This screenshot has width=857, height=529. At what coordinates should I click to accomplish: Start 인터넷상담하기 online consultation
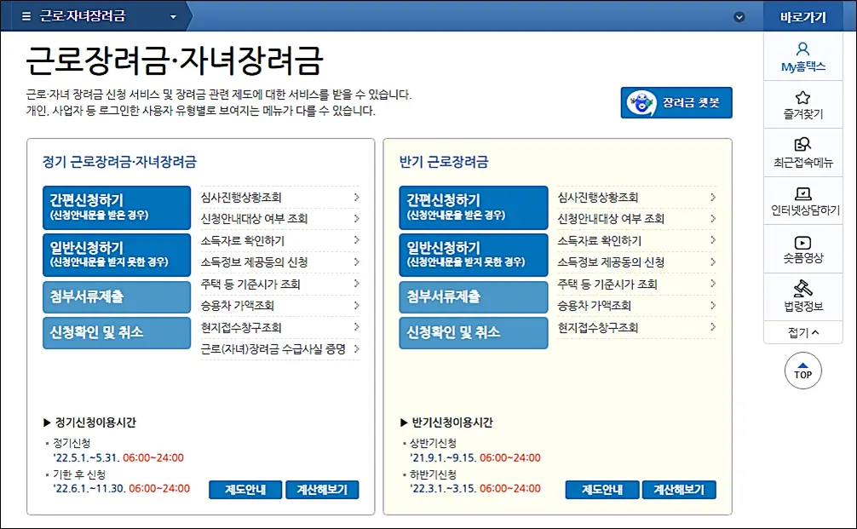click(x=802, y=201)
